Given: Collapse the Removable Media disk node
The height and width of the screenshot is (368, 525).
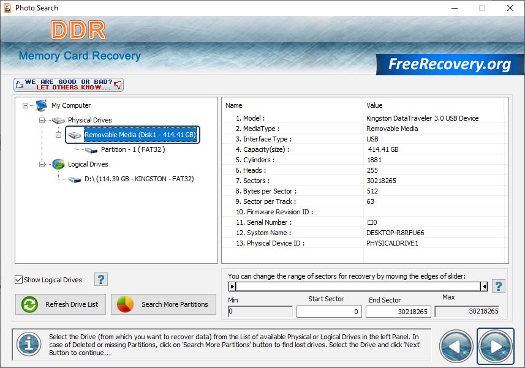Looking at the screenshot, I should (59, 135).
